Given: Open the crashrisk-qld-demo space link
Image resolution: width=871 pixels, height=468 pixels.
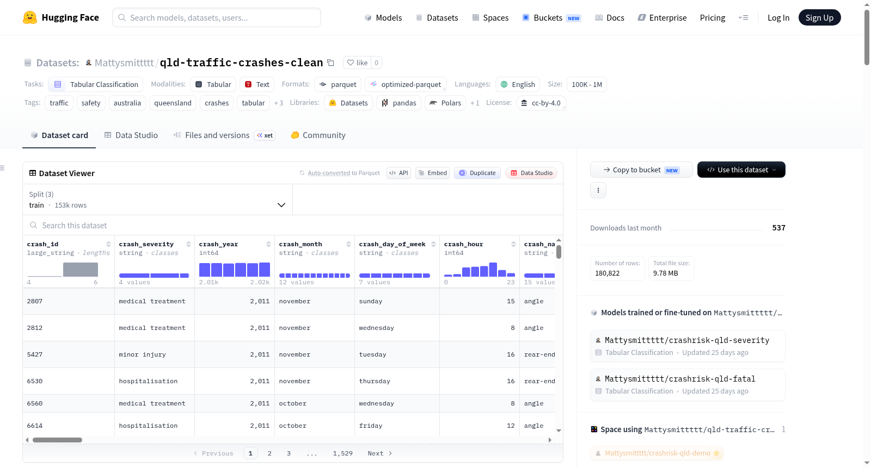Looking at the screenshot, I should [x=657, y=453].
